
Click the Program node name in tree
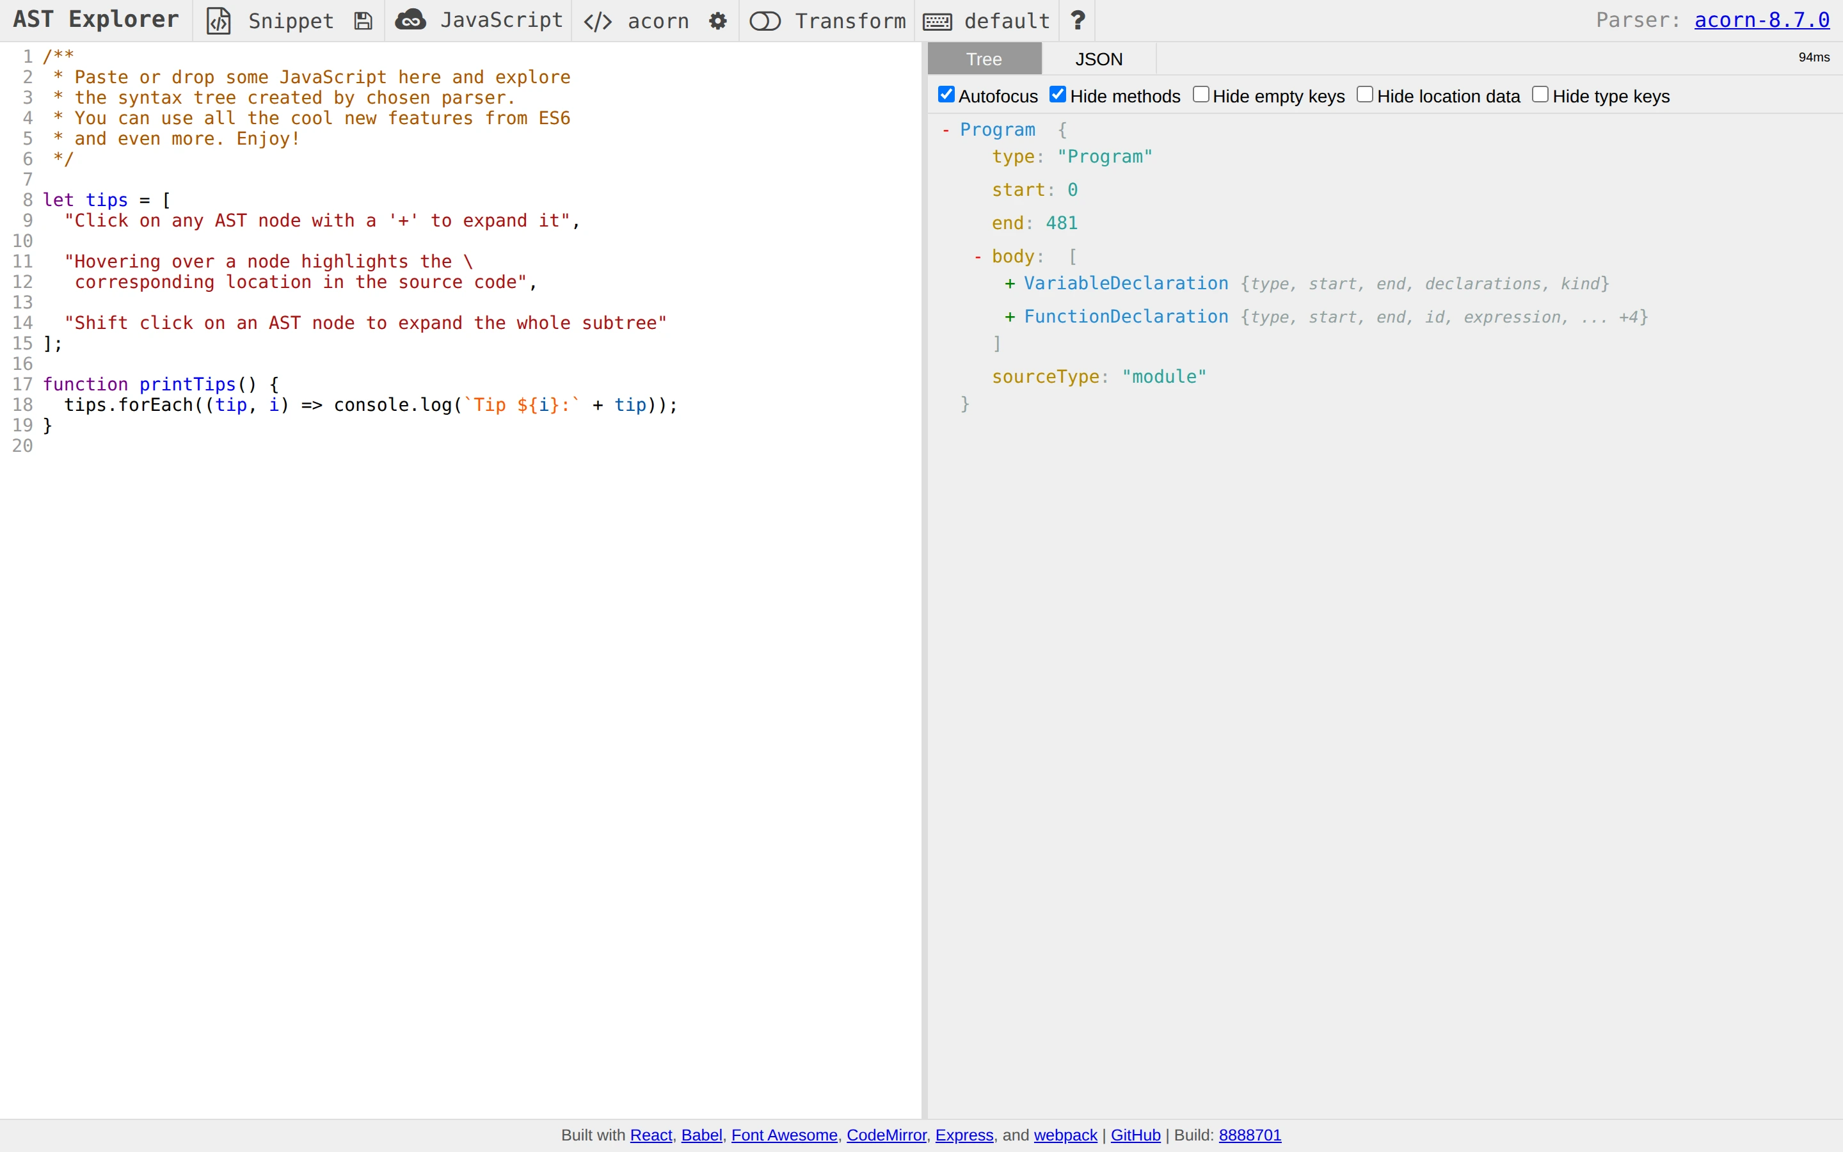(x=998, y=131)
